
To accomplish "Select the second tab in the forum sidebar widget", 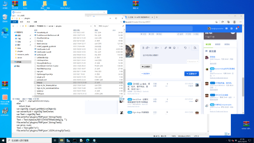I will point(217,44).
